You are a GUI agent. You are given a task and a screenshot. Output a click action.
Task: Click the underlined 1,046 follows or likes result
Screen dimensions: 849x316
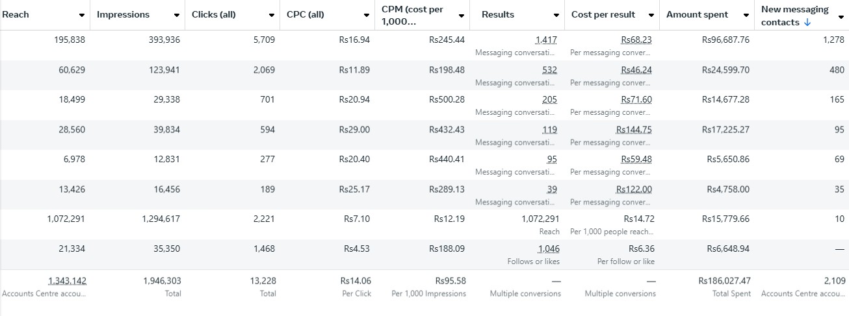(x=549, y=249)
